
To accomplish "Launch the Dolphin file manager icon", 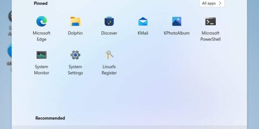I will [x=75, y=21].
